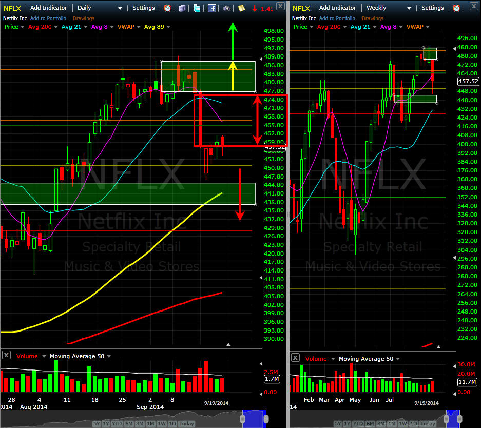Click alarm clock icon in Weekly chart toolbar
This screenshot has width=481, height=428.
pos(456,8)
